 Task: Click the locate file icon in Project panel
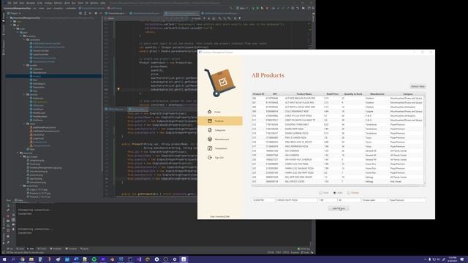(x=80, y=13)
